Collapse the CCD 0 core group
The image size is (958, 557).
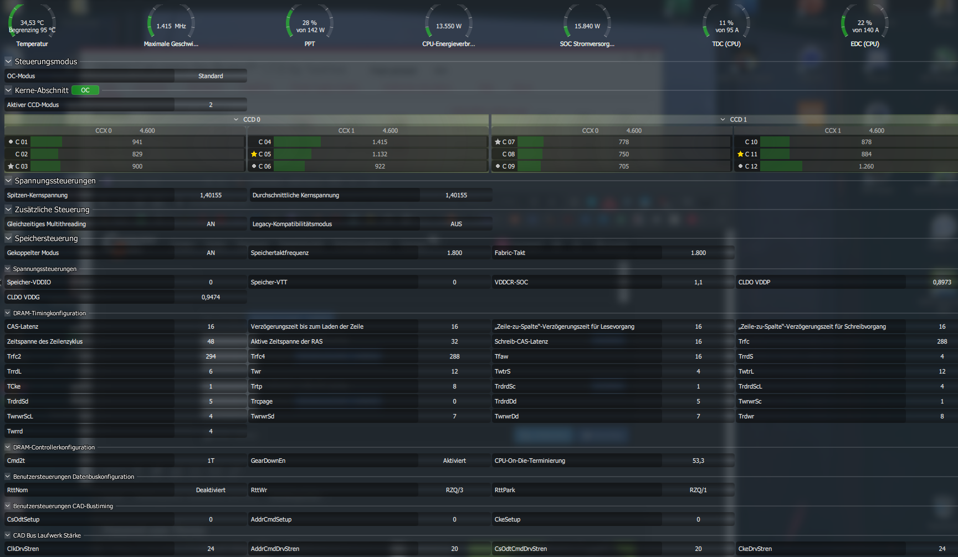tap(237, 119)
